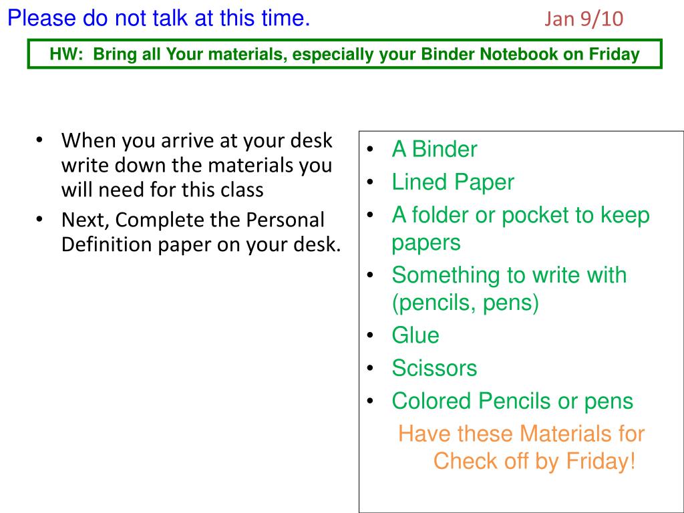Click the 'Please do not talk' heading
The width and height of the screenshot is (684, 513).
(159, 19)
